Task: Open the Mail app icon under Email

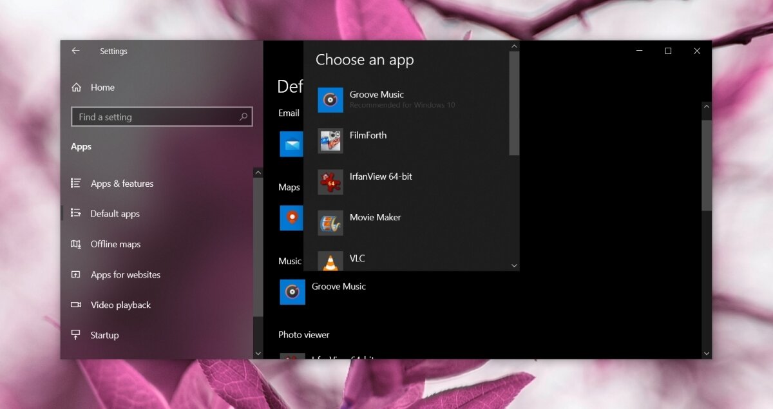Action: coord(292,144)
